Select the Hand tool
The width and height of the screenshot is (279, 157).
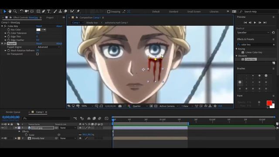(10, 11)
